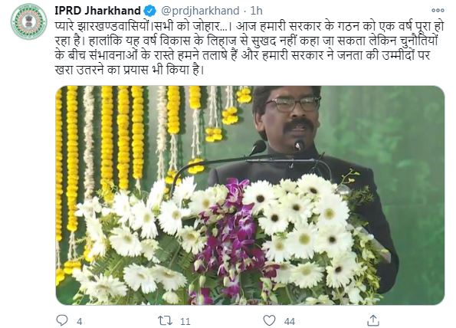Viewport: 456px width, 328px height.
Task: Click the IPRD Jharkhand profile avatar
Action: pyautogui.click(x=28, y=21)
